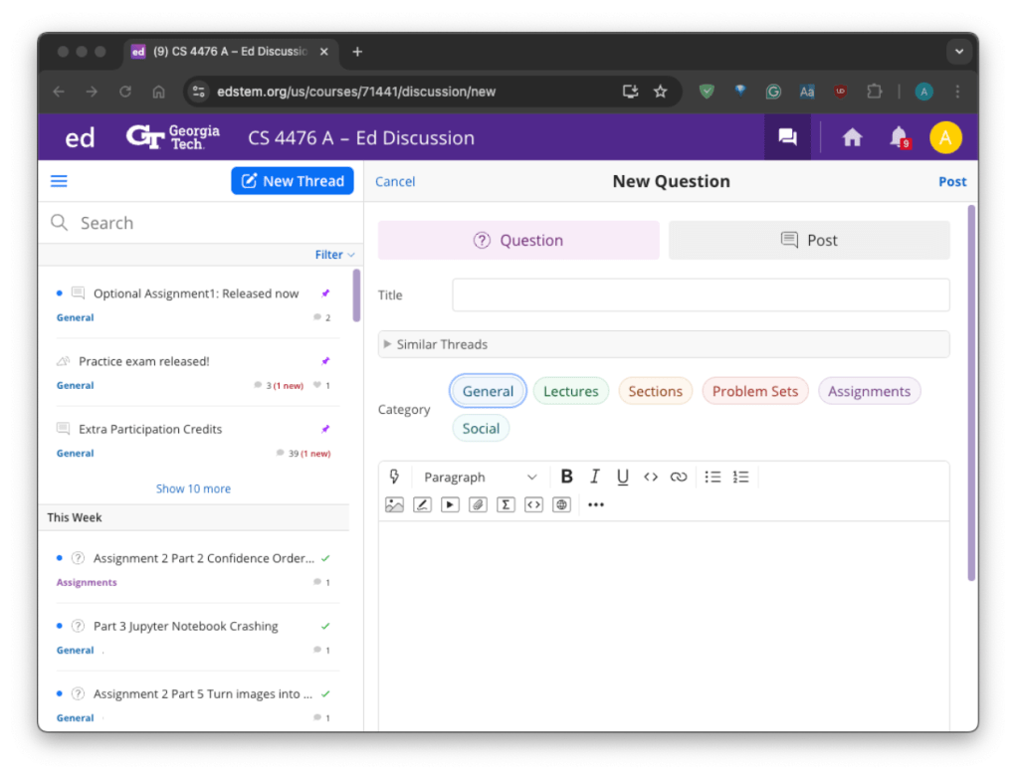Reload the browser page
This screenshot has width=1018, height=777.
[x=125, y=92]
